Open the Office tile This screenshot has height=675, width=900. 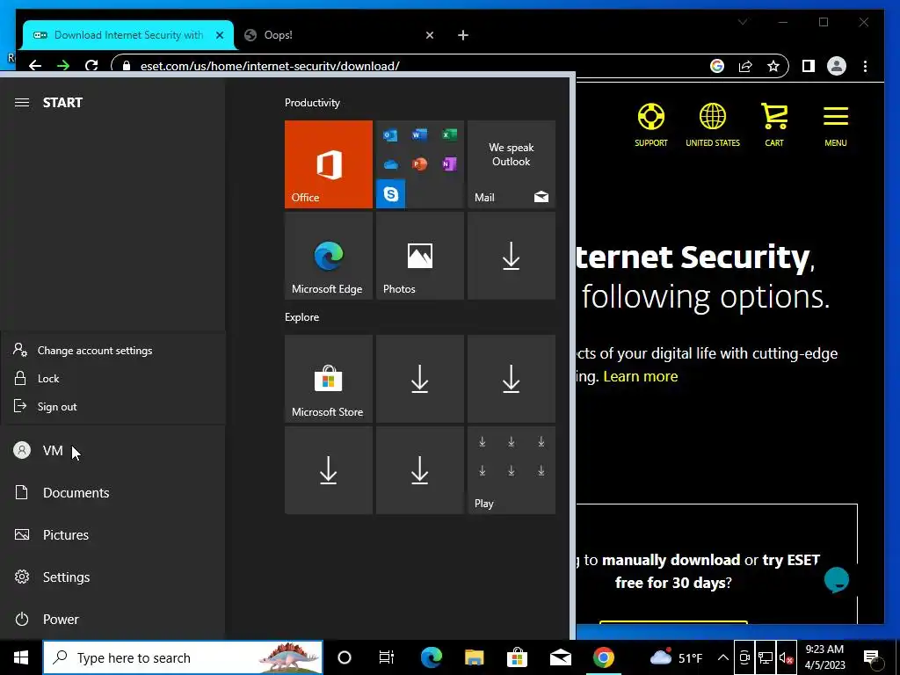click(329, 164)
